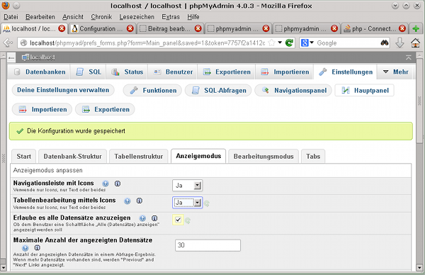Screen dimensions: 425x275
Task: Click info icon for Tabellenbearbeitung mittels Icons
Action: click(140, 201)
